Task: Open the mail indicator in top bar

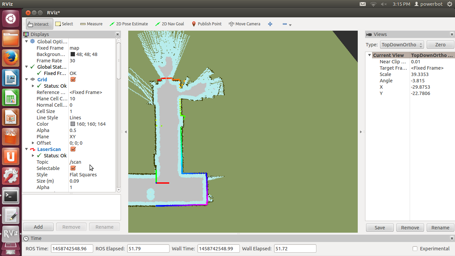Action: [363, 4]
